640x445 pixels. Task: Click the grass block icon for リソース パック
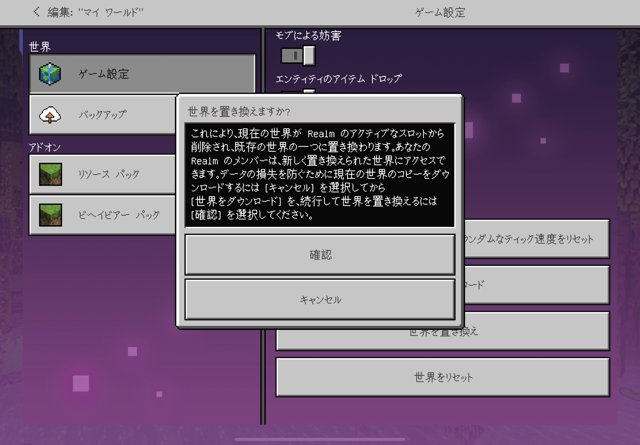(x=50, y=174)
